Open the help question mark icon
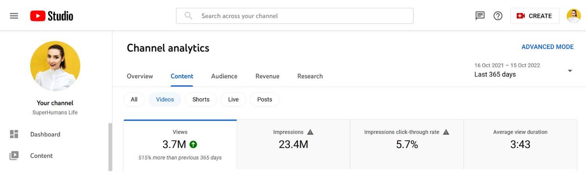Viewport: 586px width, 176px height. (498, 16)
